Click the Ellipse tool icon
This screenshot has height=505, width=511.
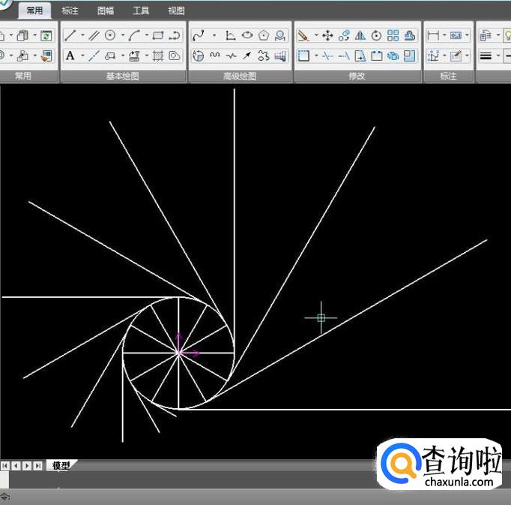pyautogui.click(x=247, y=35)
